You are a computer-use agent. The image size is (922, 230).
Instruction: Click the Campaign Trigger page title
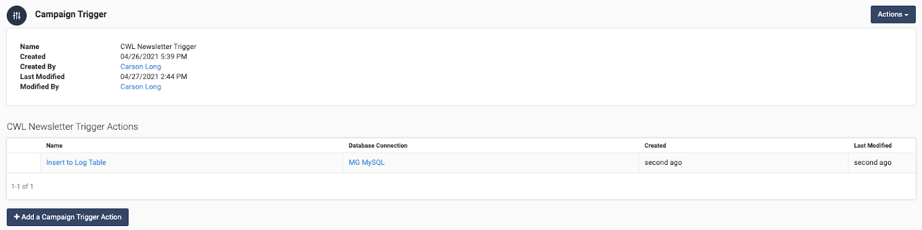click(x=71, y=14)
